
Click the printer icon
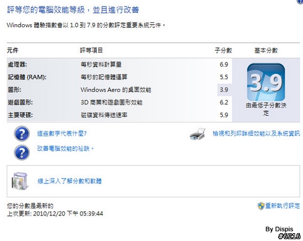pos(198,134)
